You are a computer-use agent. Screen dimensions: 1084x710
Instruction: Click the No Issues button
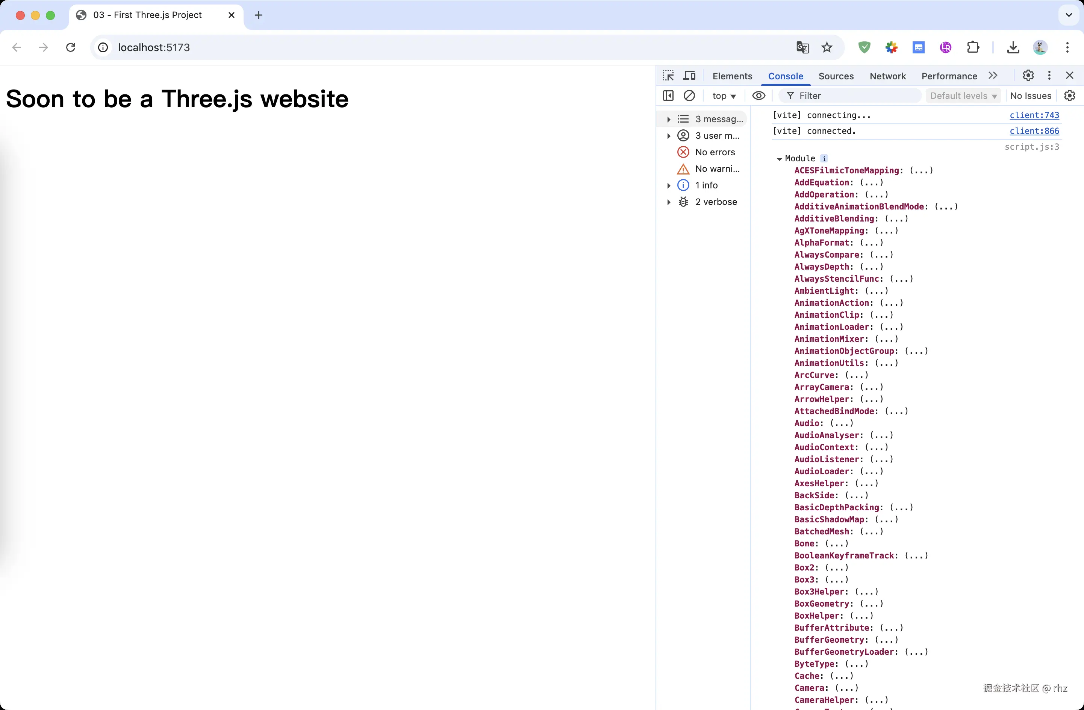(1030, 96)
